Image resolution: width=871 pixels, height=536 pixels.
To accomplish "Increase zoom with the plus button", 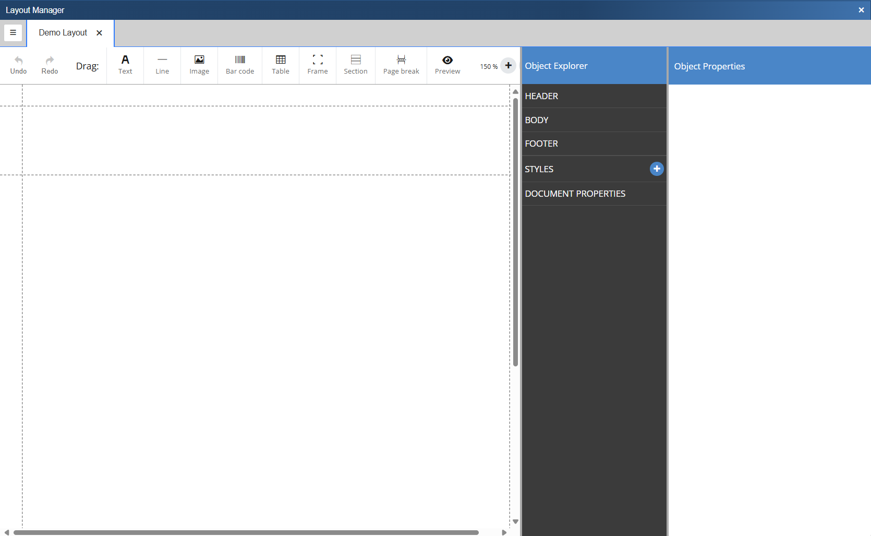I will 508,65.
